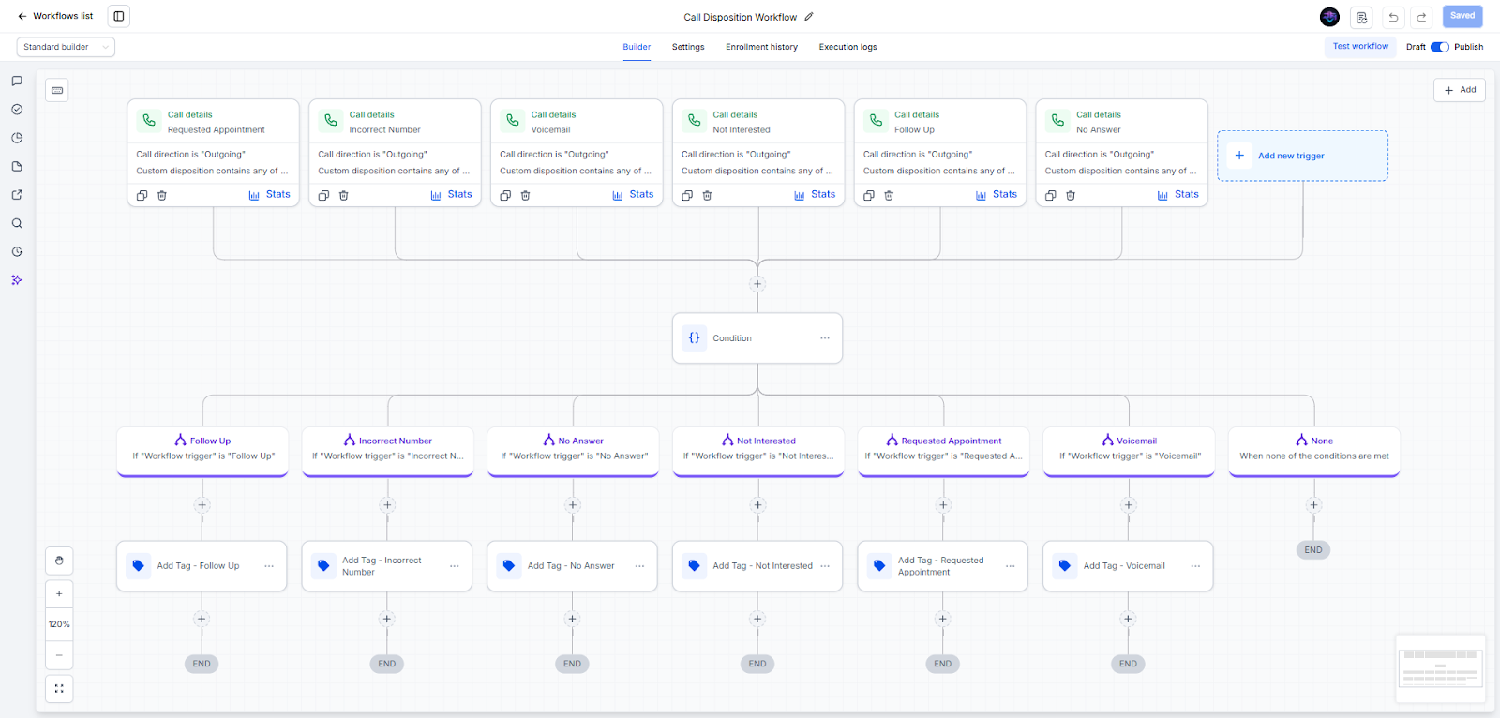Open Standard builder dropdown
This screenshot has height=718, width=1500.
(66, 47)
